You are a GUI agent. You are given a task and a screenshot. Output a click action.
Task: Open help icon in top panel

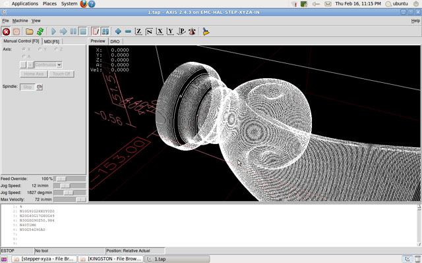[x=92, y=4]
